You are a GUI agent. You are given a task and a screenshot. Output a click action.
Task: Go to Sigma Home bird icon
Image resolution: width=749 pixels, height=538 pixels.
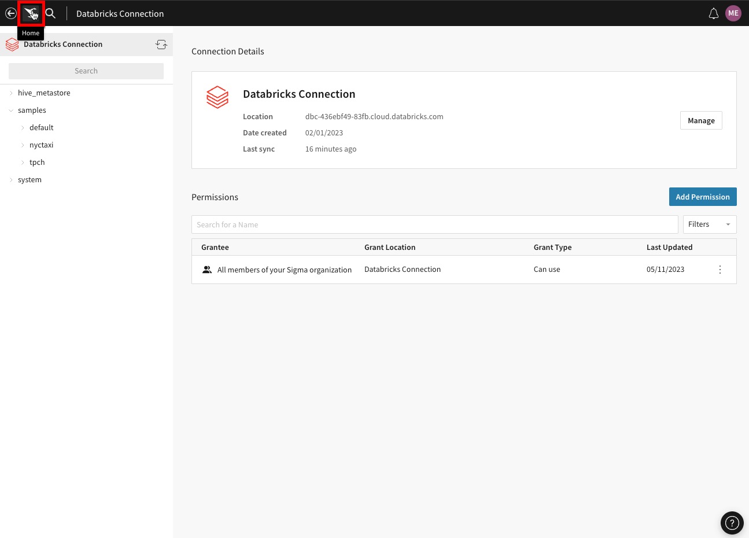coord(31,13)
